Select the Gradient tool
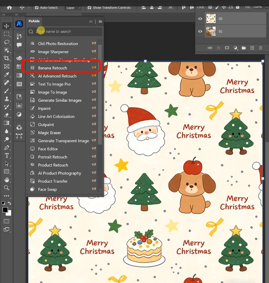The width and height of the screenshot is (269, 283). click(x=6, y=123)
